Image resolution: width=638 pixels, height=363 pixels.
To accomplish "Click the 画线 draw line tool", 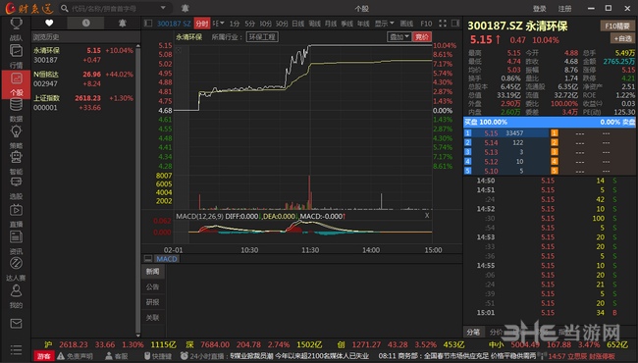I will [x=406, y=24].
